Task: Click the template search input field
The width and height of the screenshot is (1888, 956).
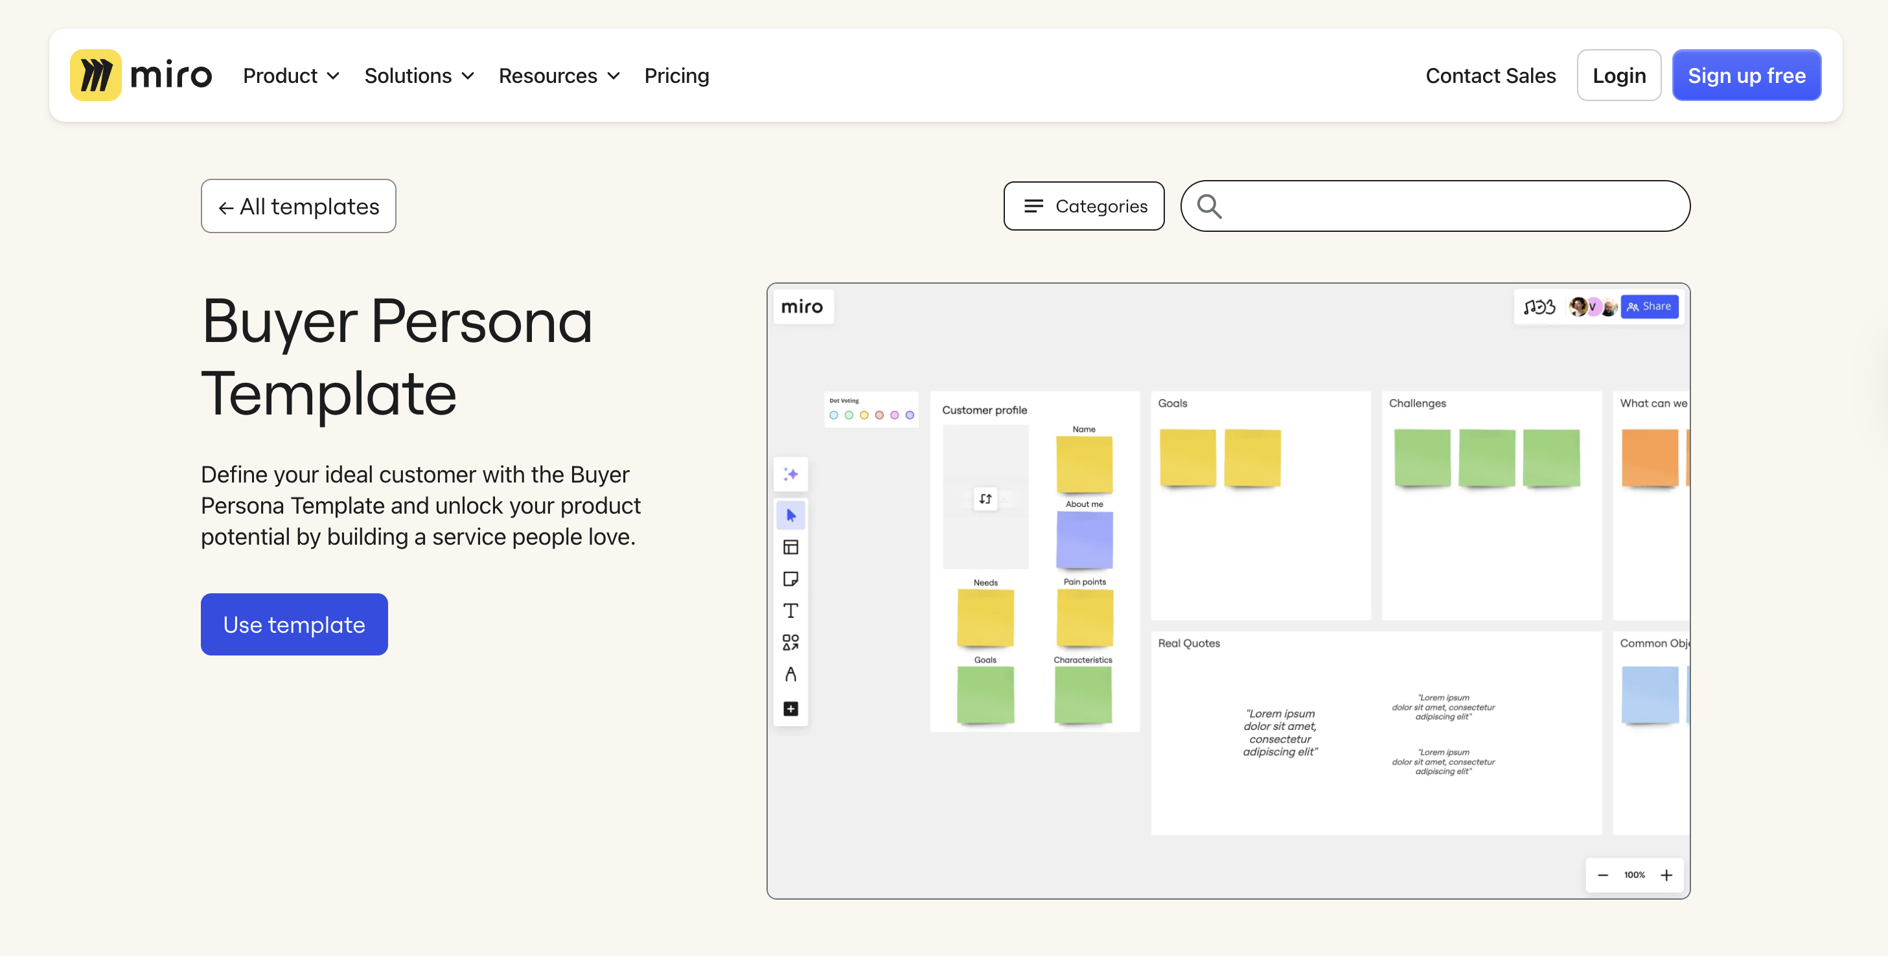Action: coord(1435,207)
